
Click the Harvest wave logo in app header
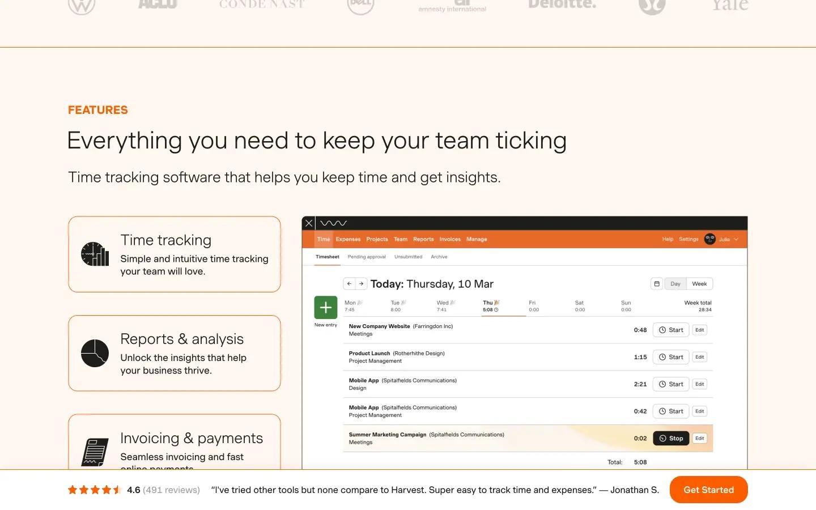334,223
